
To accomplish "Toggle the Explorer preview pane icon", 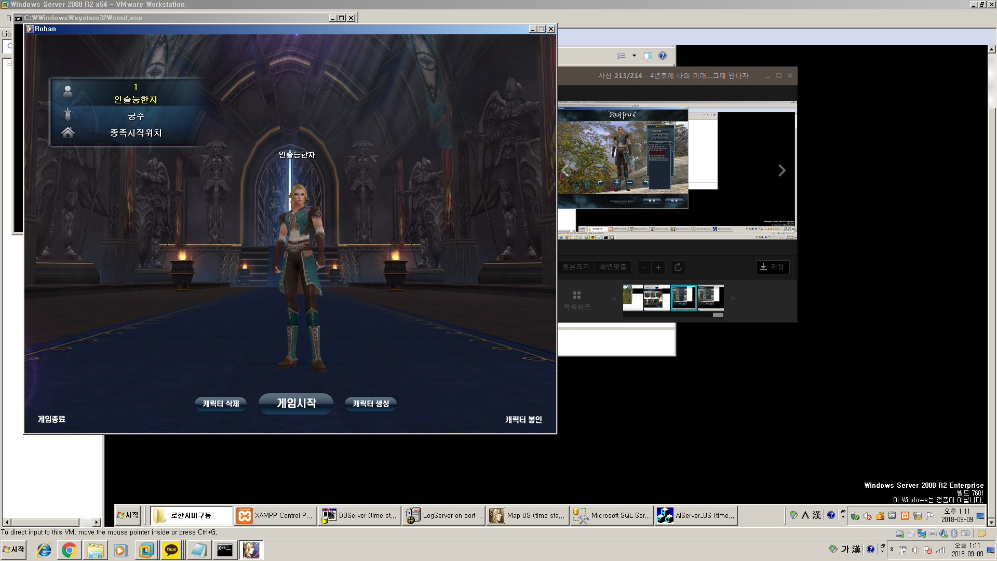I will tap(648, 56).
